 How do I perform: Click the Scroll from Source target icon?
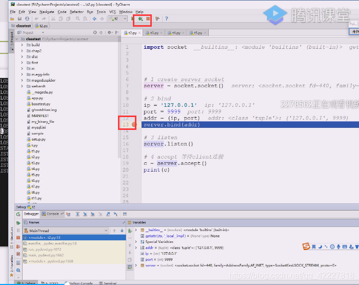(95, 32)
